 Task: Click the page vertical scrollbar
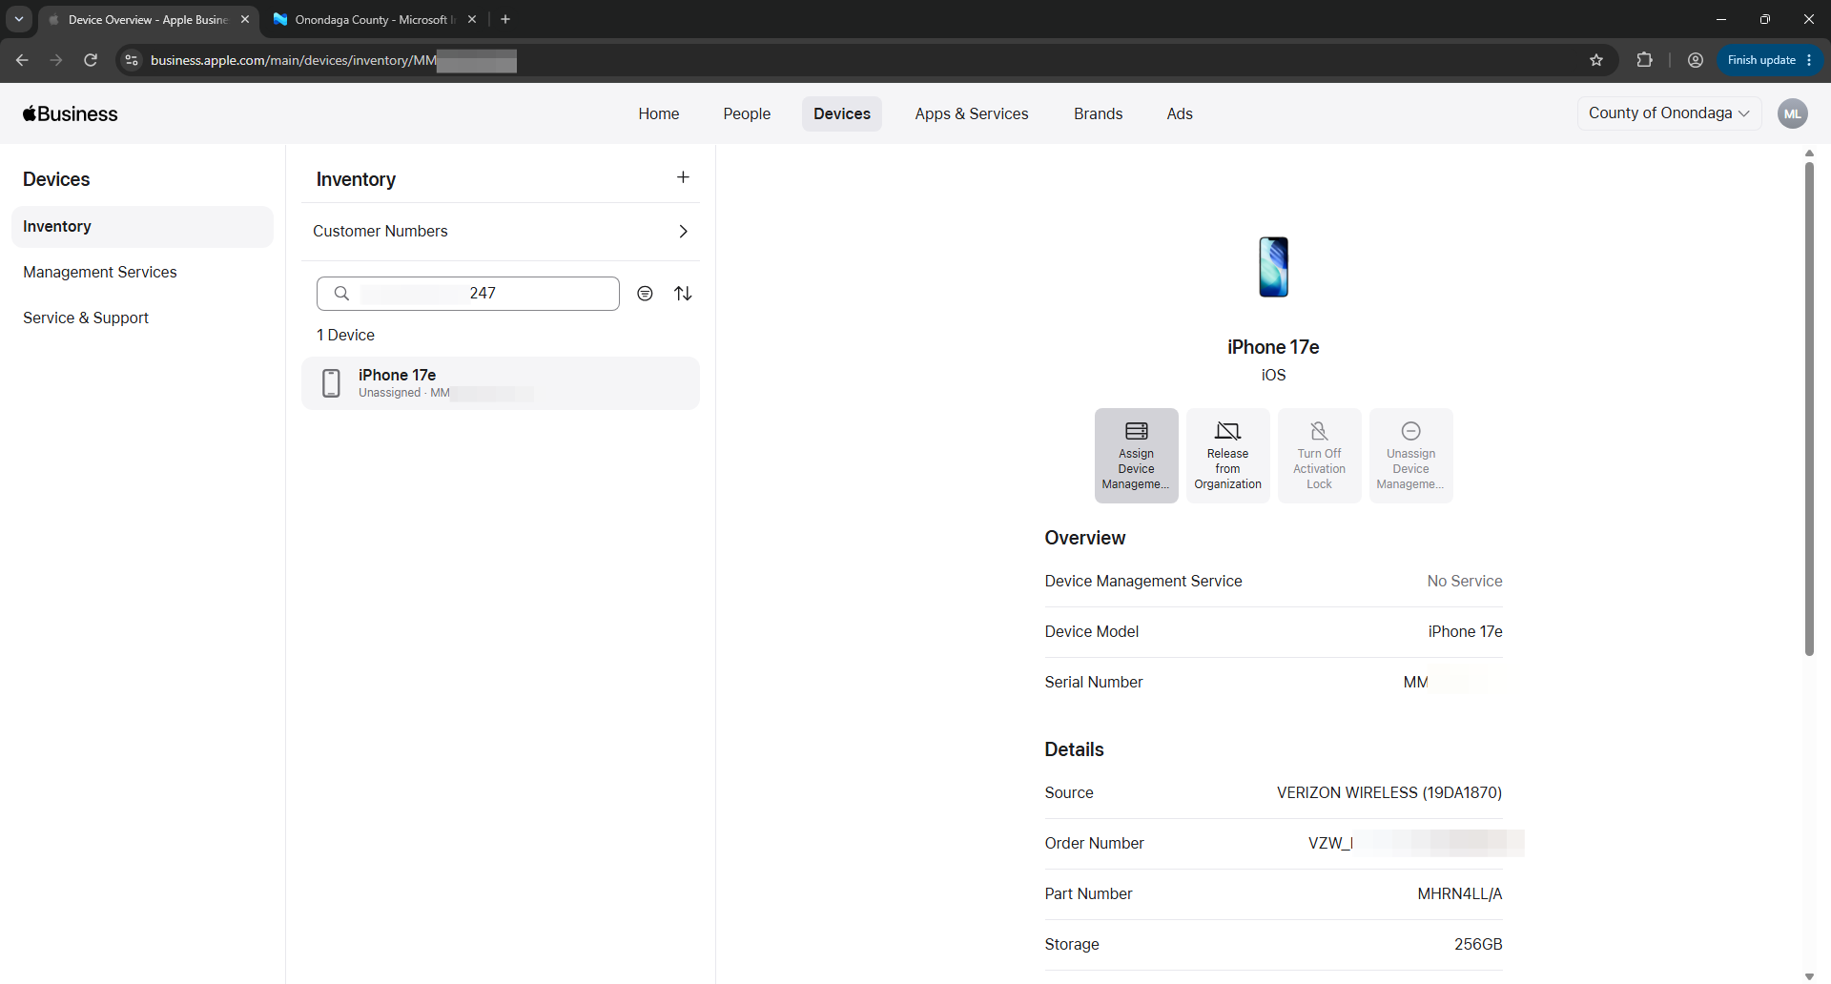point(1809,409)
